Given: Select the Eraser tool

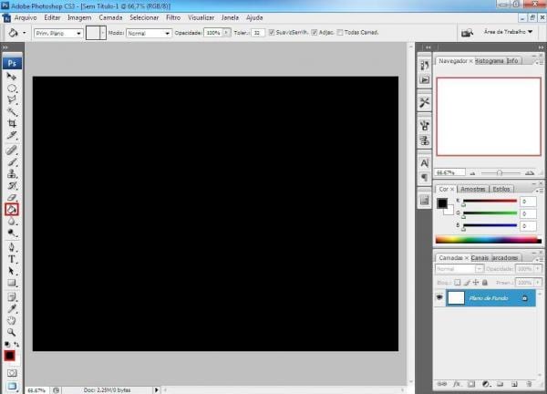Looking at the screenshot, I should (12, 197).
